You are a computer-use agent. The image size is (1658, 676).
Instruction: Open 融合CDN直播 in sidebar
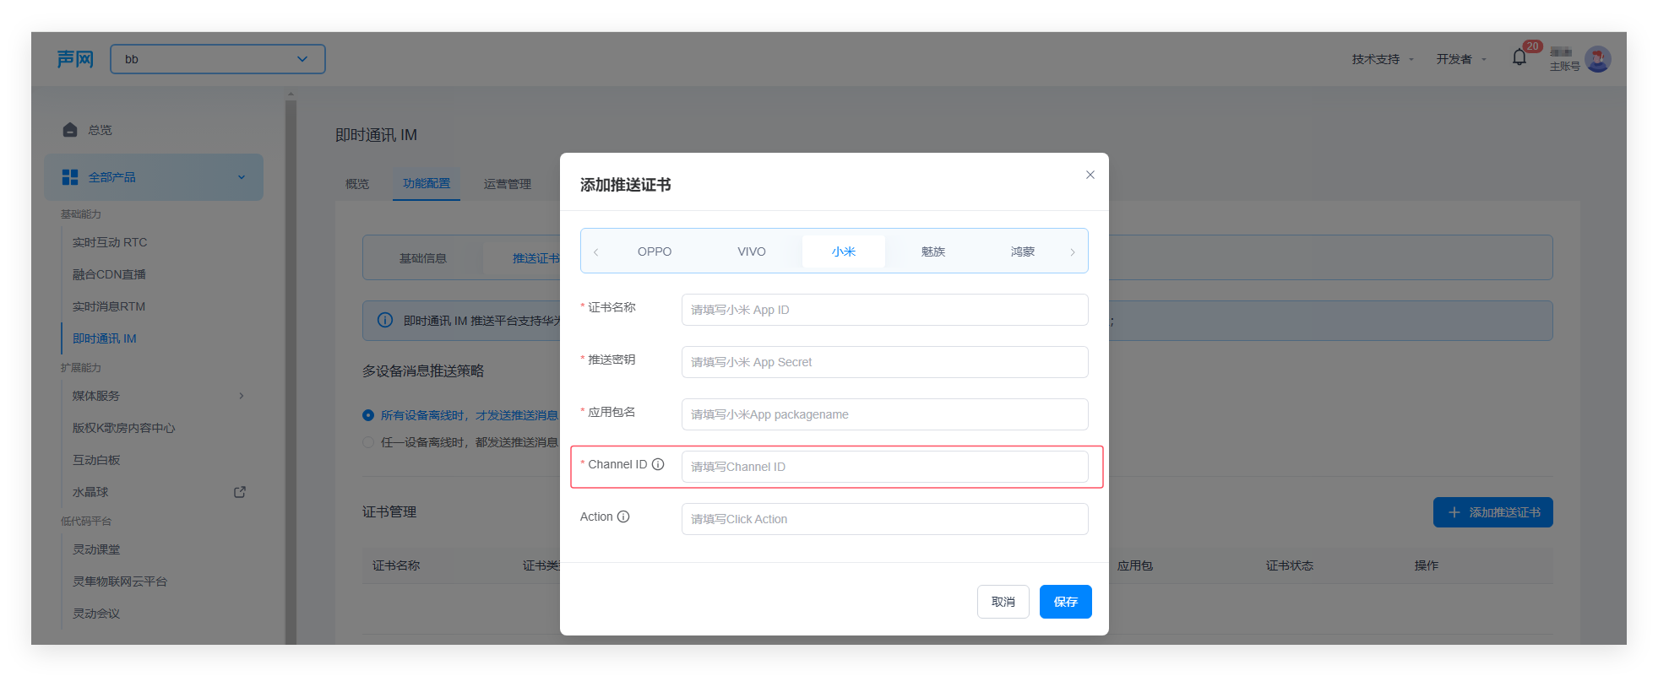click(x=109, y=274)
